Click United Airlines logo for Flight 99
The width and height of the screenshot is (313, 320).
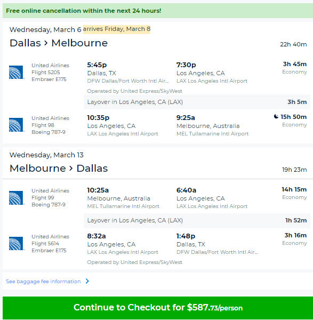click(17, 197)
